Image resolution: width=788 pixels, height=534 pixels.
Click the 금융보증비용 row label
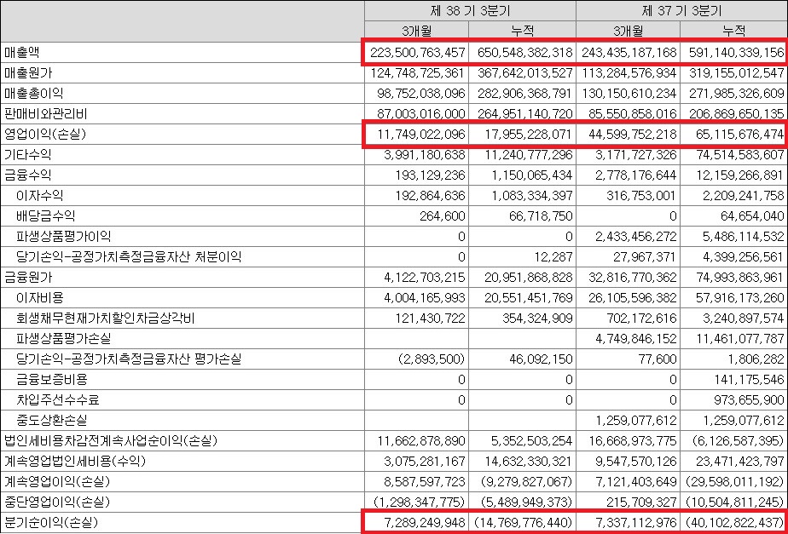click(x=51, y=380)
